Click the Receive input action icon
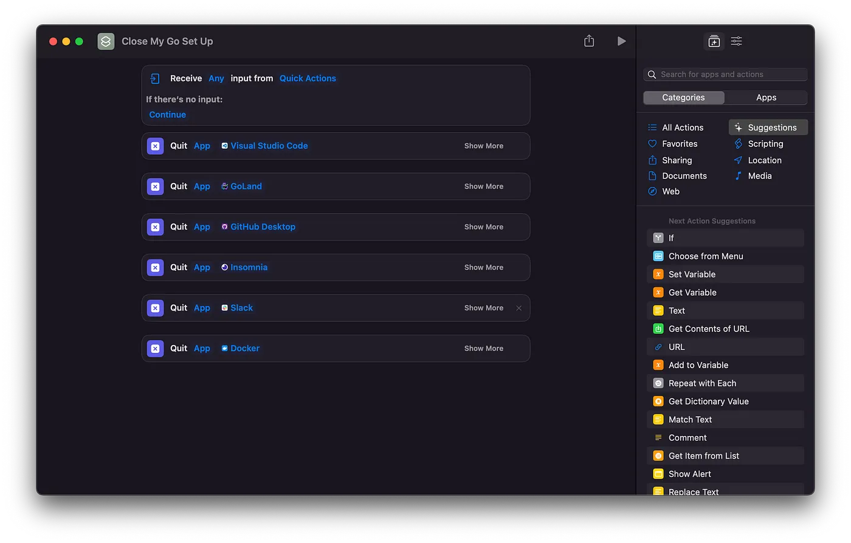 (x=155, y=78)
